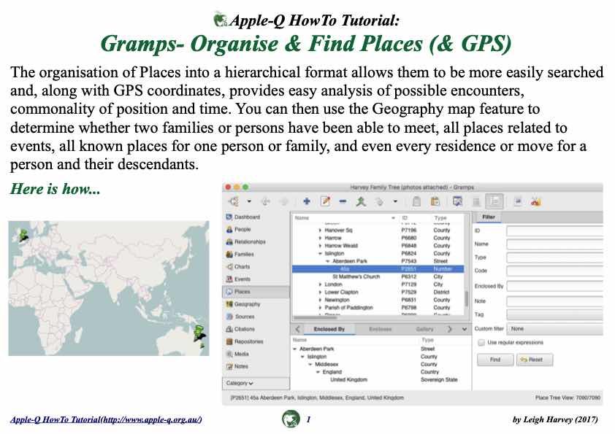Open Families in the Gramps sidebar
Viewport: 615px width, 434px height.
click(x=240, y=255)
